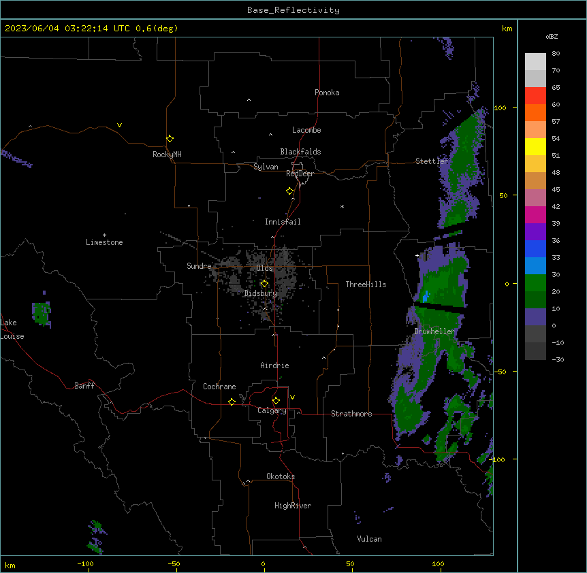Pick the light gray 80 dBZ swatch
587x573 pixels.
point(535,61)
